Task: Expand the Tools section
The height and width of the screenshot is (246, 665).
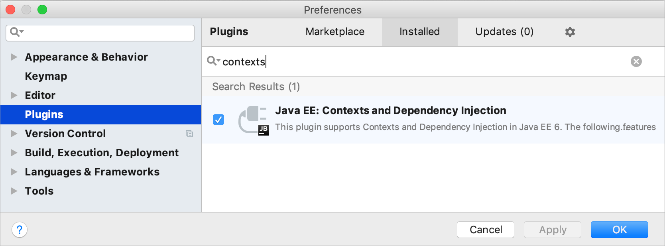Action: pos(14,191)
